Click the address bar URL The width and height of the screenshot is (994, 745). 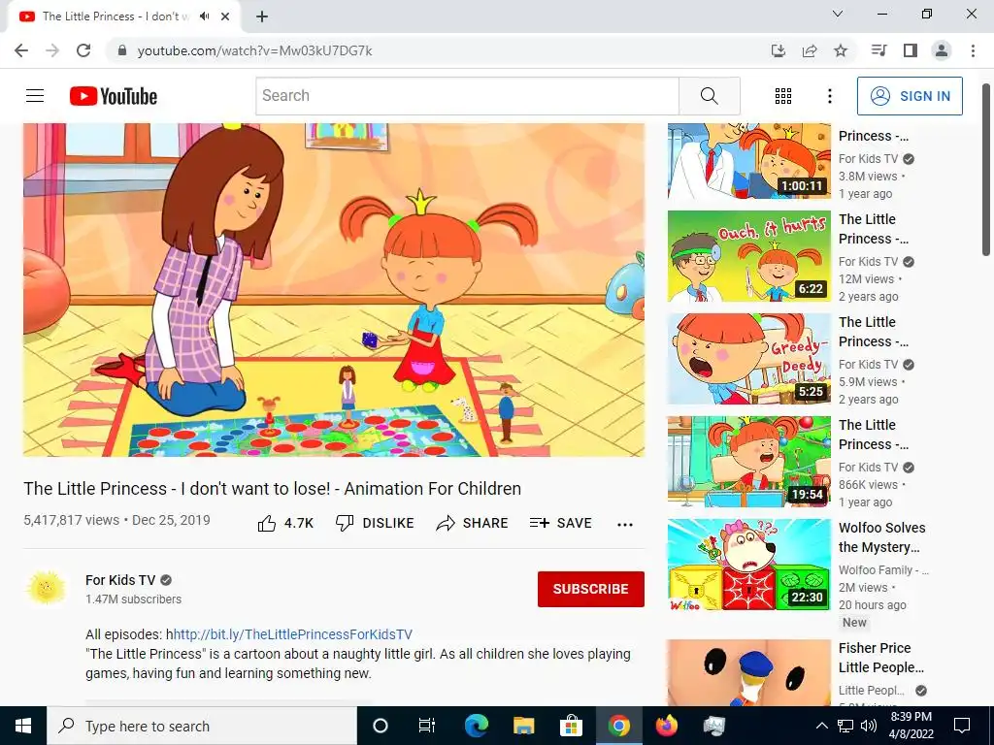255,50
